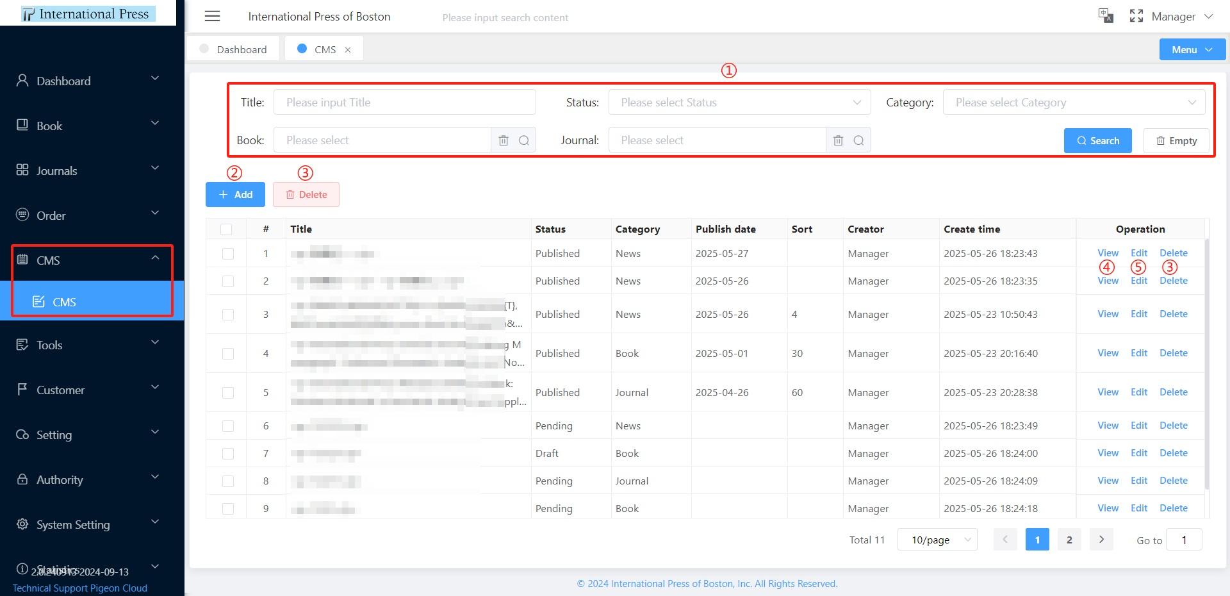Click the Tools icon in sidebar

point(22,345)
